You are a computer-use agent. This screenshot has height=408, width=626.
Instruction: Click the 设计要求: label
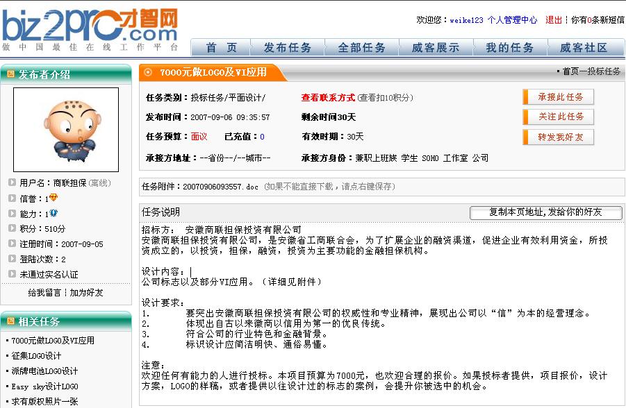tap(163, 303)
